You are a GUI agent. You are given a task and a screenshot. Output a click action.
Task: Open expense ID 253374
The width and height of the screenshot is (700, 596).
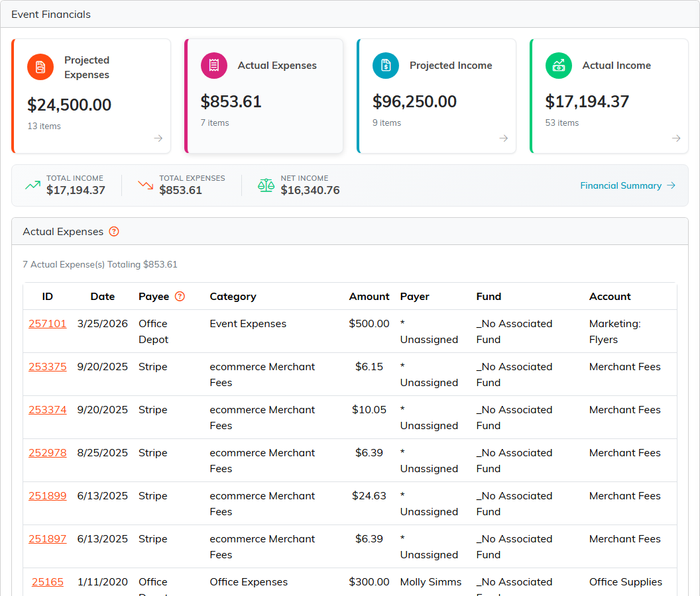point(47,409)
